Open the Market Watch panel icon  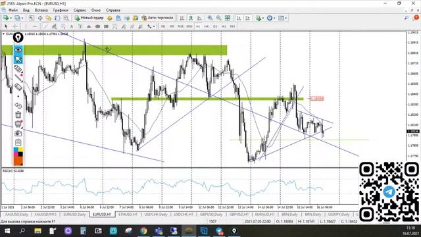coord(32,18)
